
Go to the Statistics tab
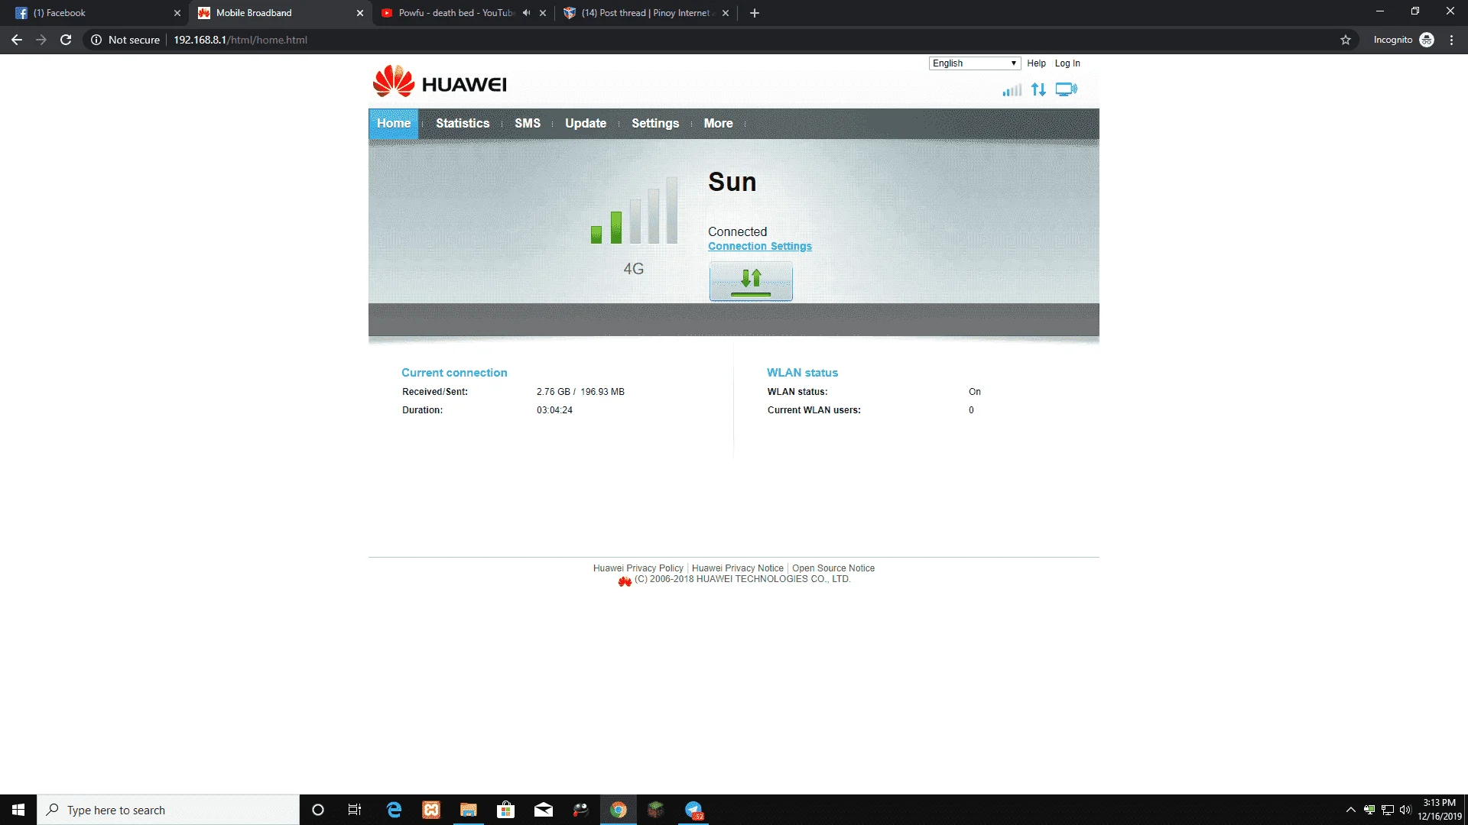point(463,124)
